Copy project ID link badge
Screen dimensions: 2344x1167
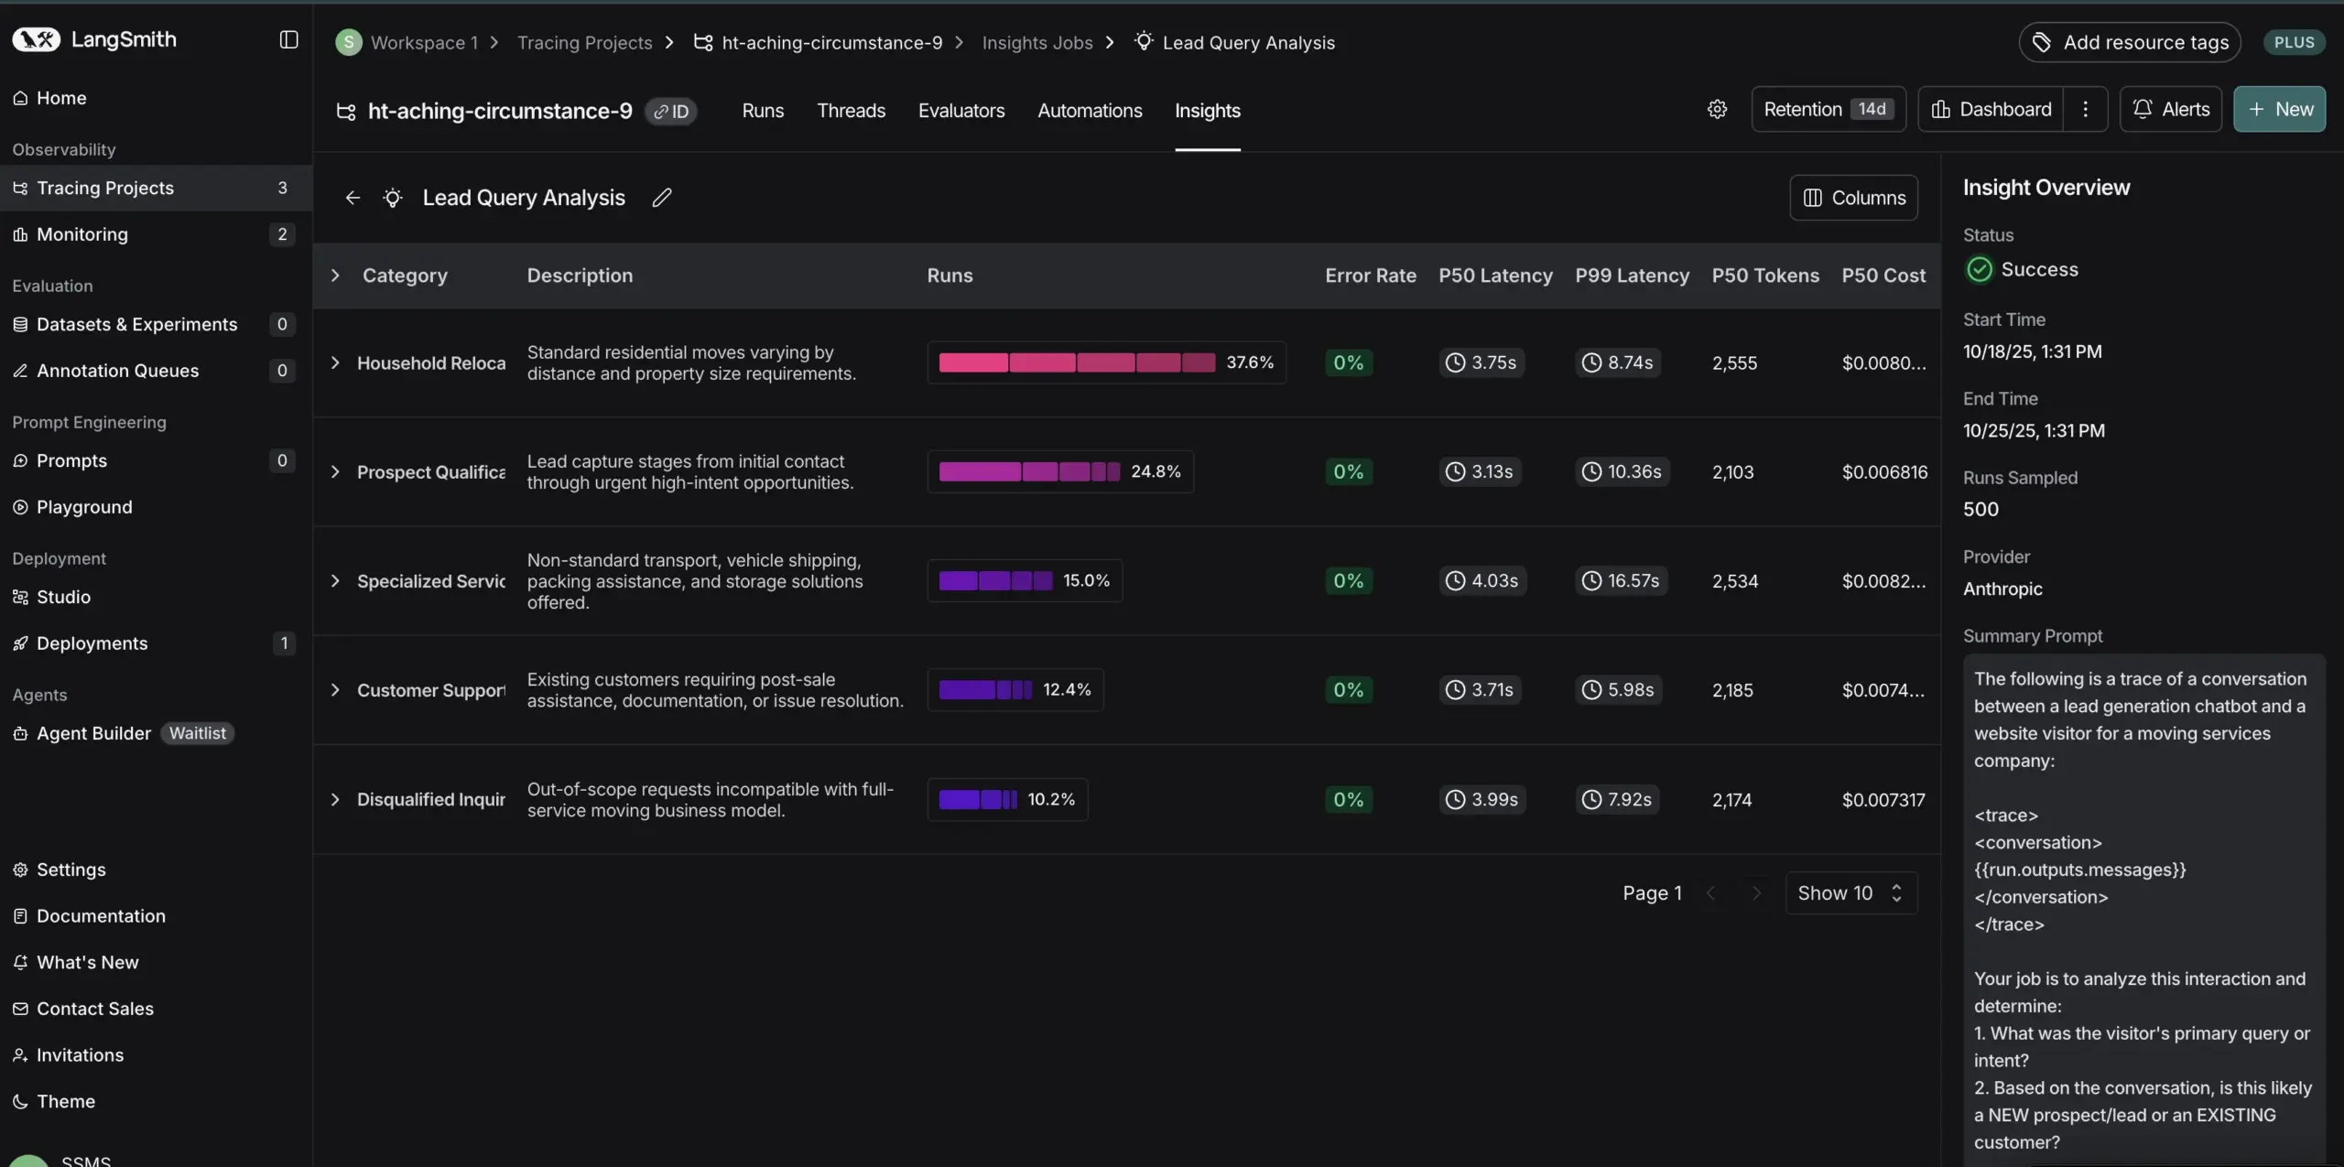pyautogui.click(x=671, y=111)
